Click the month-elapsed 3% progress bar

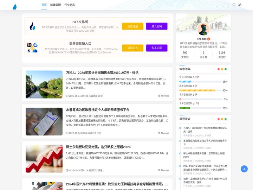click(201, 99)
